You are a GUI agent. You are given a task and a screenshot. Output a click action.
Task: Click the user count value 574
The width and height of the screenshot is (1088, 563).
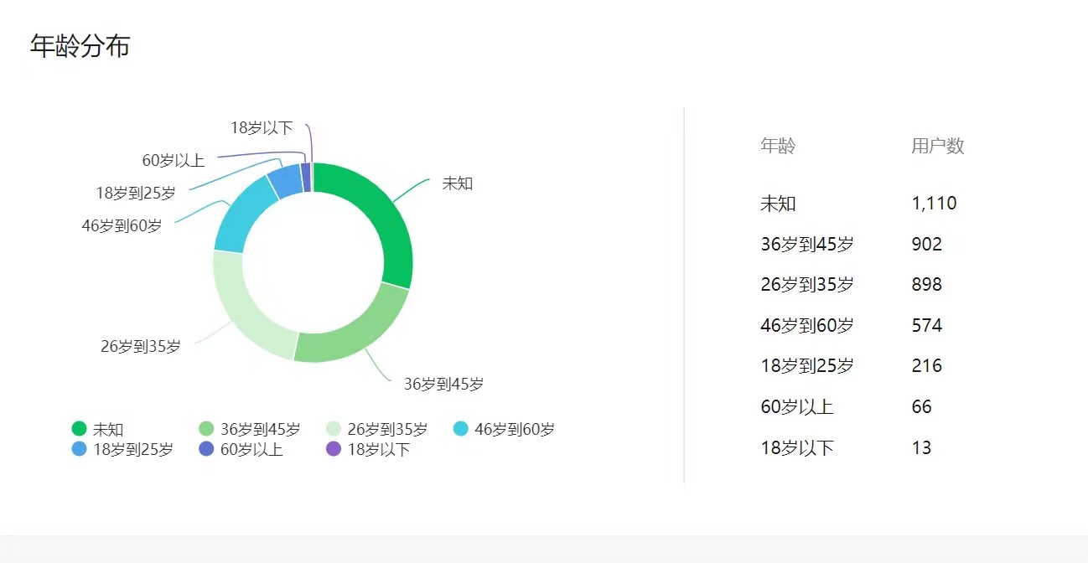point(927,326)
